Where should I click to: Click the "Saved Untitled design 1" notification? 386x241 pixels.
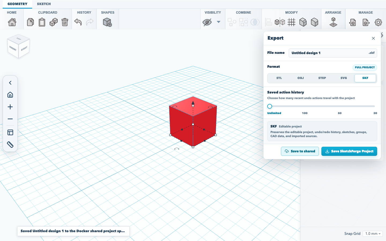coord(73,231)
